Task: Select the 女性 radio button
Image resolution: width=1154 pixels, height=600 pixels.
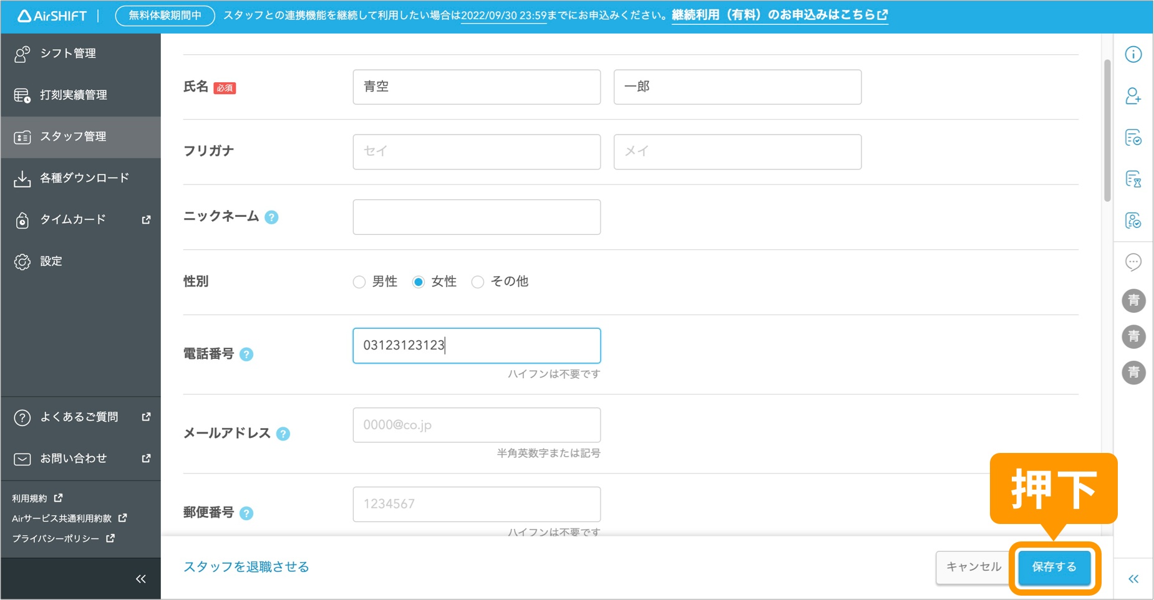Action: pos(418,282)
